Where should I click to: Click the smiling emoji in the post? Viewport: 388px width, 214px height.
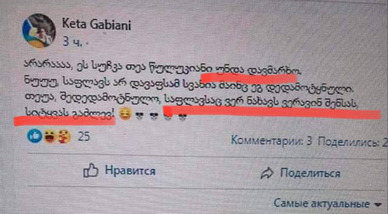pos(125,114)
